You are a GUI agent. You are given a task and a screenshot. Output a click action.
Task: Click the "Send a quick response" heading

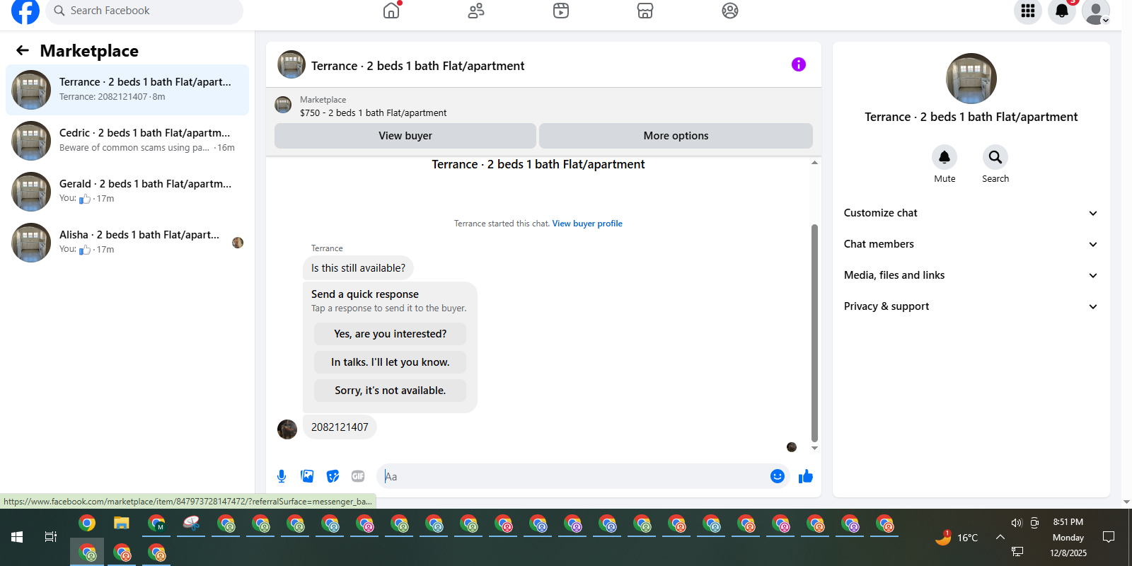point(365,294)
